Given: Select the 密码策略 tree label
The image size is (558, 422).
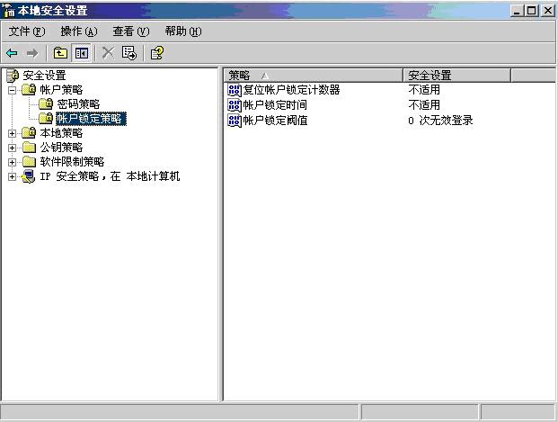Looking at the screenshot, I should (x=78, y=103).
